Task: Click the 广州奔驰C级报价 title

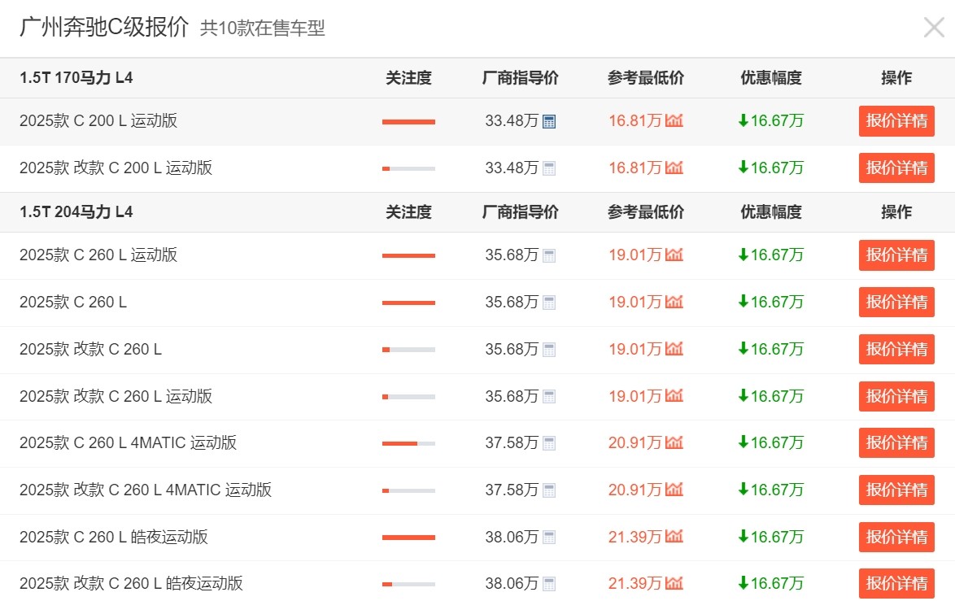Action: (x=104, y=27)
